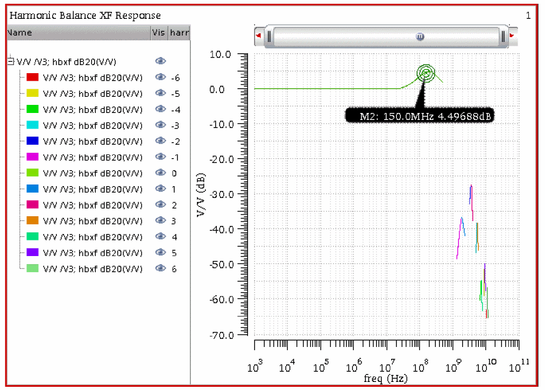This screenshot has height=390, width=545.
Task: Select the M2 marker on the green curve
Action: [426, 73]
